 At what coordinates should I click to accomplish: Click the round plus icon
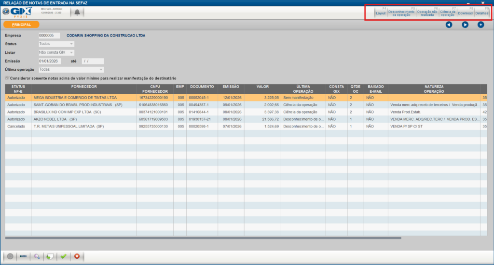pyautogui.click(x=480, y=25)
